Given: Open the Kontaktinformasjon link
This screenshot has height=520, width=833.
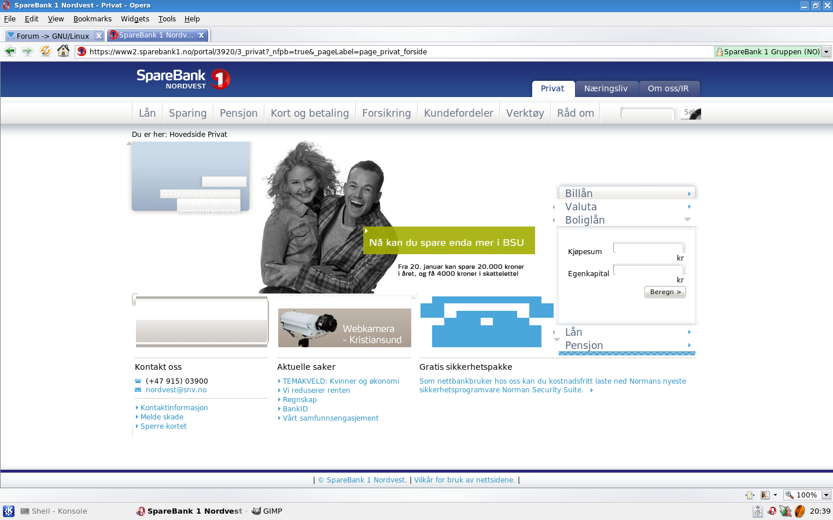Looking at the screenshot, I should (x=174, y=408).
